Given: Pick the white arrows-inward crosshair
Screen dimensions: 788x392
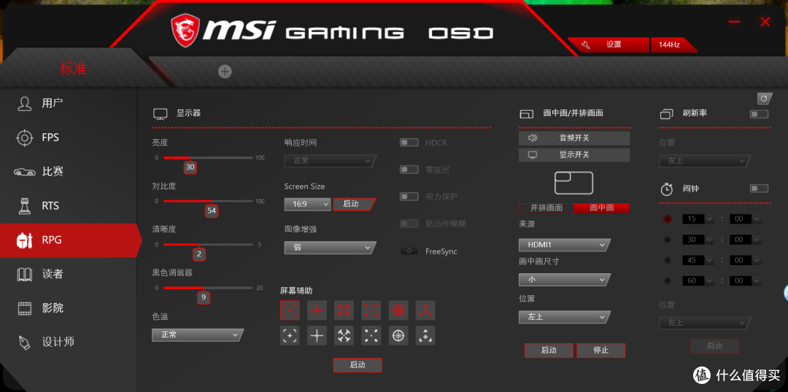Looking at the screenshot, I should [x=344, y=335].
